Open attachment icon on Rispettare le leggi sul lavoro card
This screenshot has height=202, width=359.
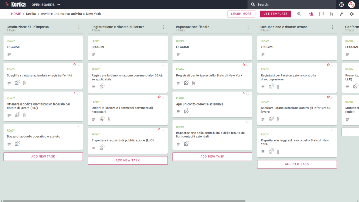(278, 151)
